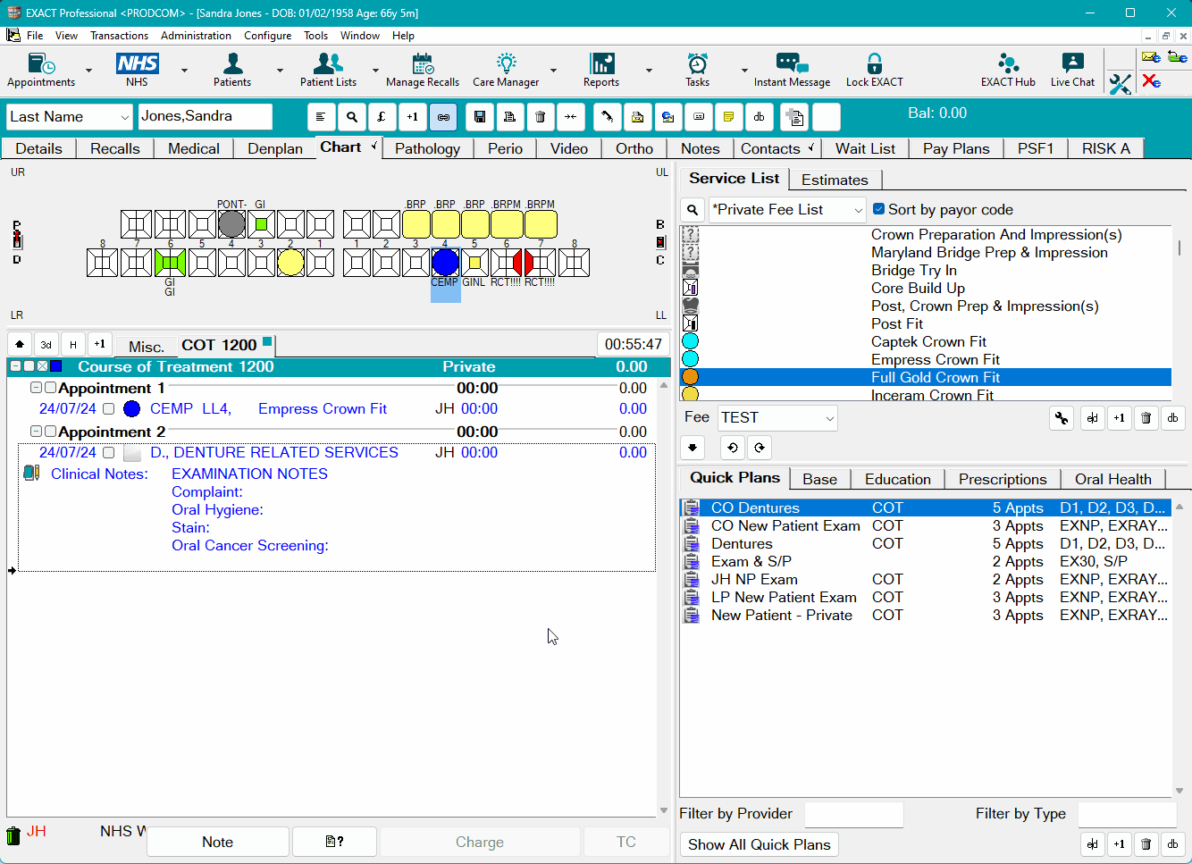Click the Filter by Provider field

click(x=854, y=814)
